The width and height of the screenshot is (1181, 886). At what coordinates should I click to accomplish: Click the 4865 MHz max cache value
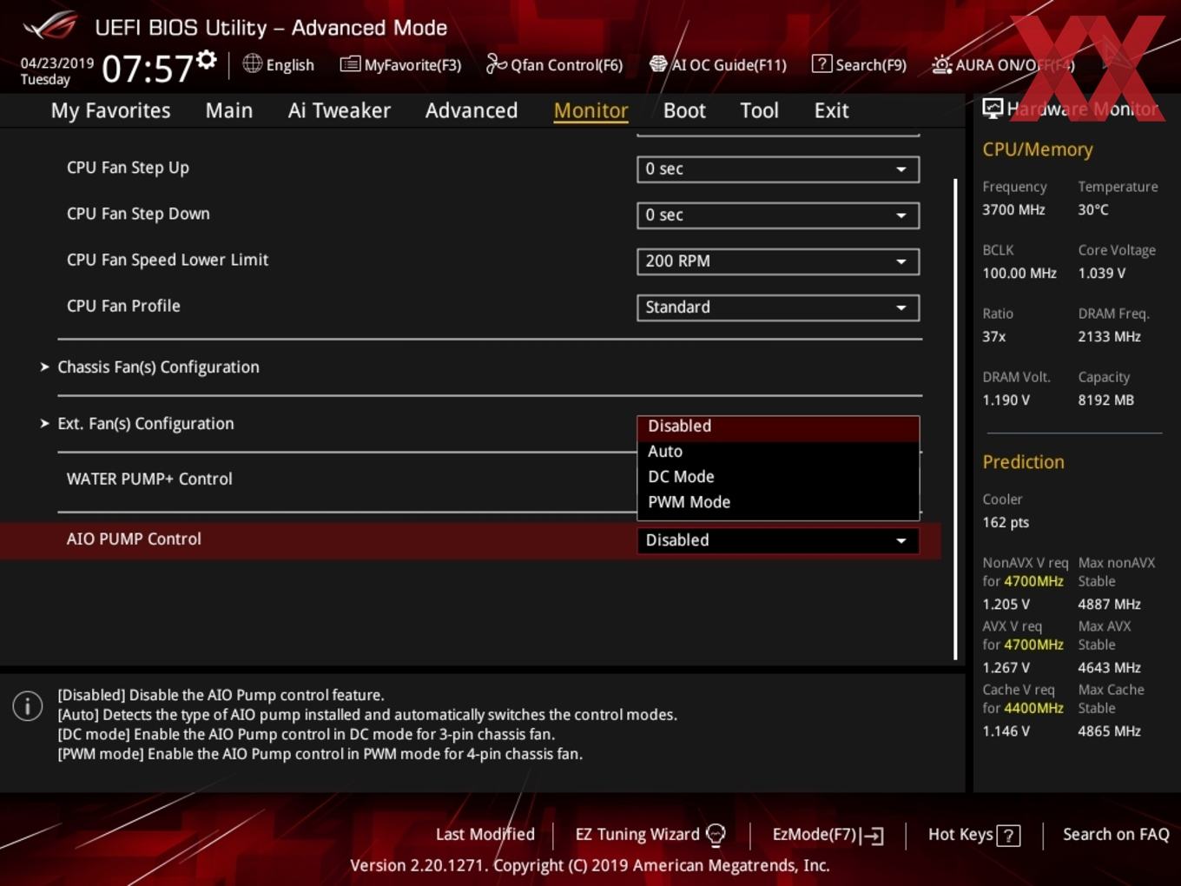pyautogui.click(x=1109, y=731)
